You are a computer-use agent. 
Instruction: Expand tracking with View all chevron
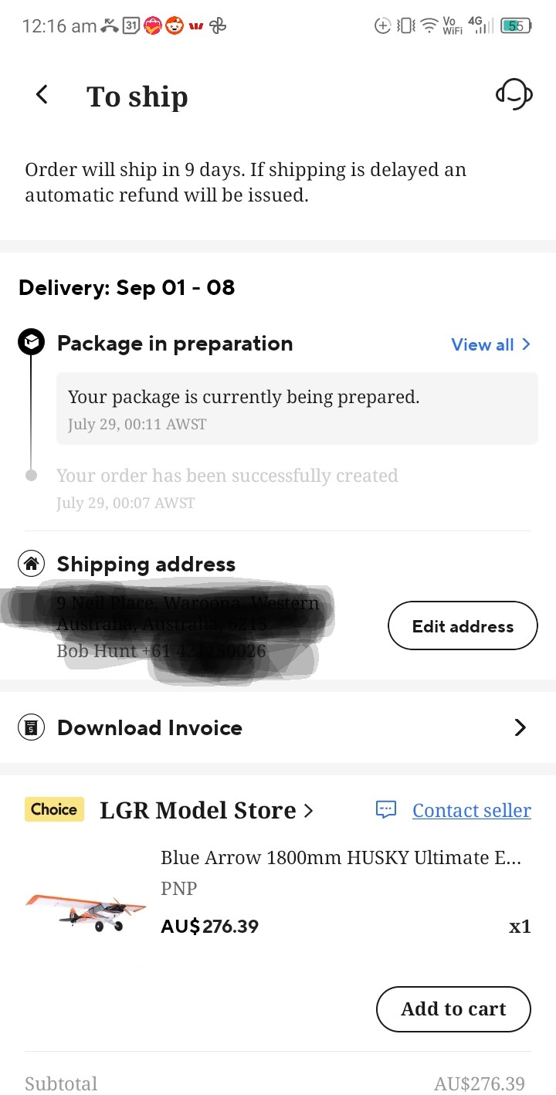(526, 344)
